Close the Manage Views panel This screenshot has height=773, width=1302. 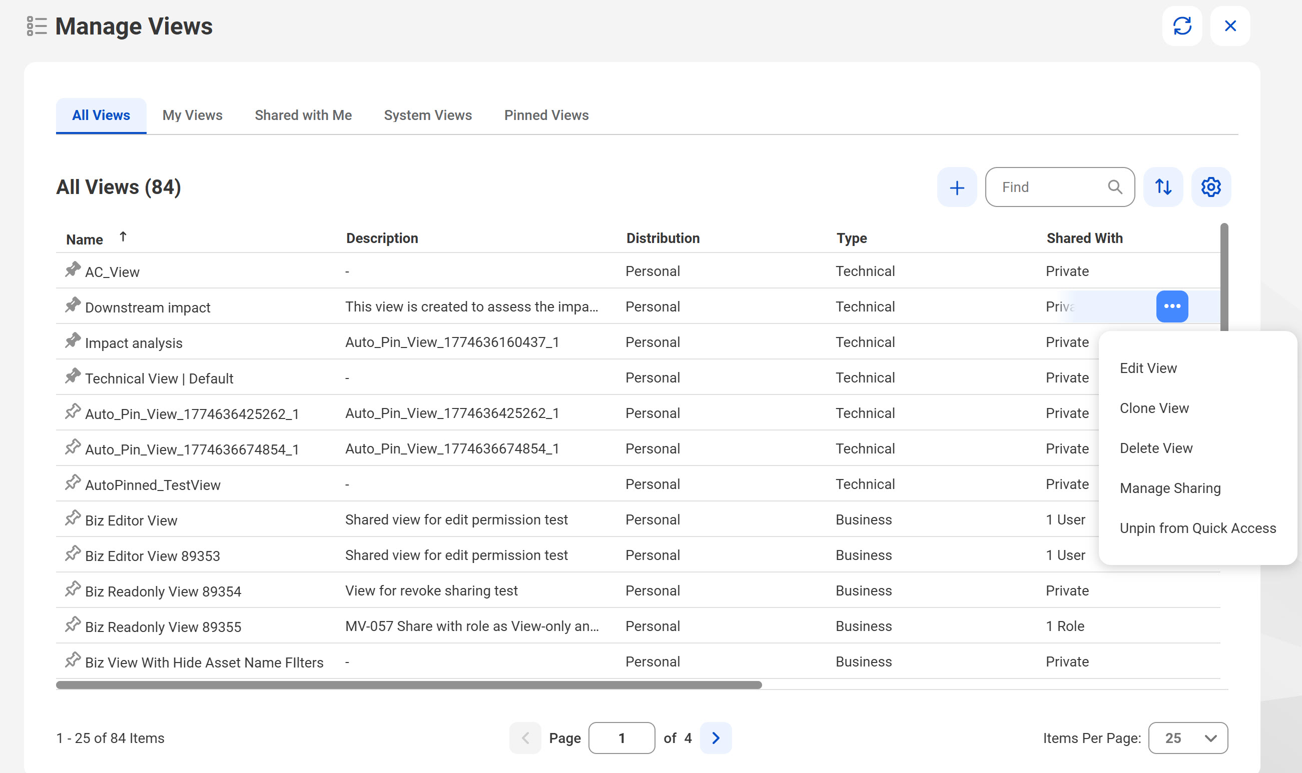1230,26
